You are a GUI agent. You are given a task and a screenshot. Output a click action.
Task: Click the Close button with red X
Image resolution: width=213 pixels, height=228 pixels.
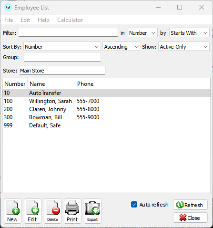pyautogui.click(x=190, y=218)
